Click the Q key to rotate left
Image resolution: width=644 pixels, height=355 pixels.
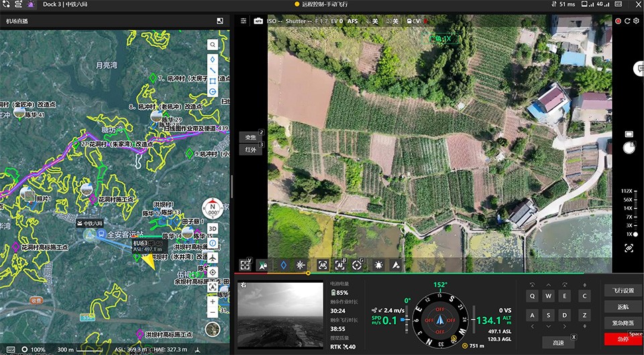[x=532, y=296]
